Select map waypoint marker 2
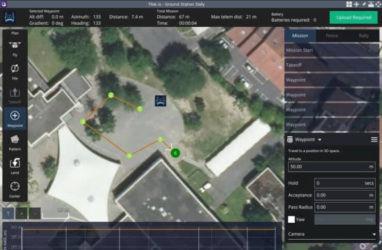The image size is (382, 250). point(111,95)
